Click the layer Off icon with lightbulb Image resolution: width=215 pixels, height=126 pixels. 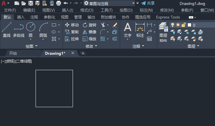[x=173, y=32]
